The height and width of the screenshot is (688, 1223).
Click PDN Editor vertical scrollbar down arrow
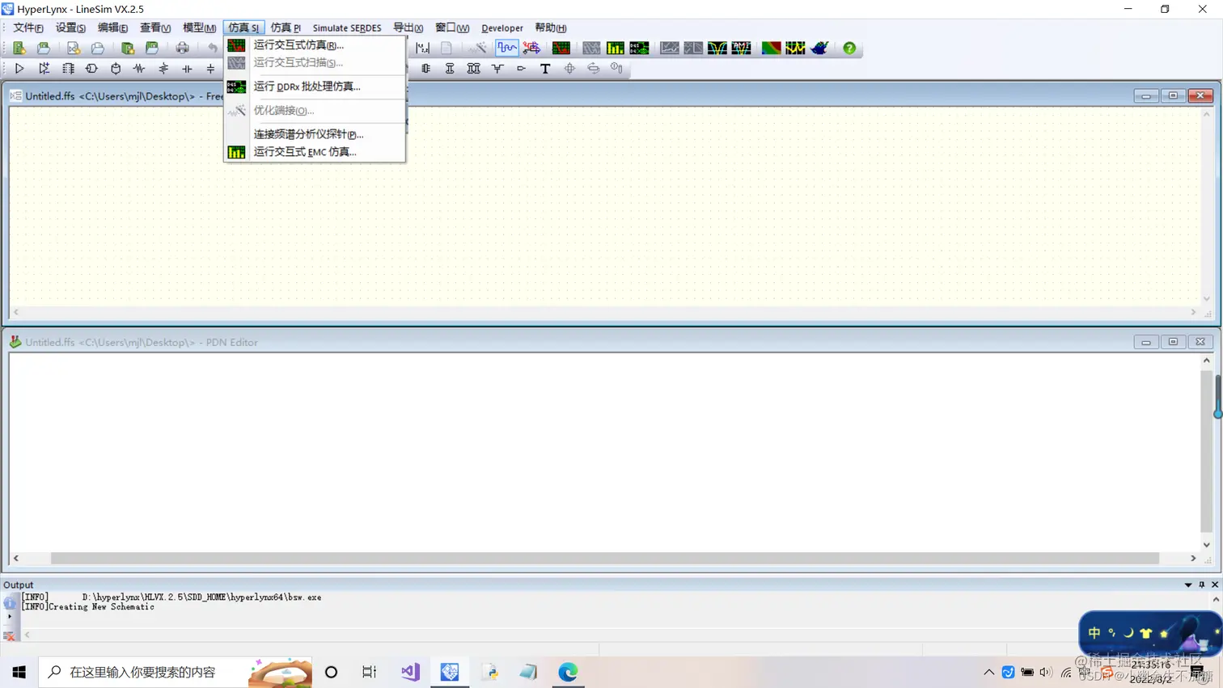[x=1207, y=545]
